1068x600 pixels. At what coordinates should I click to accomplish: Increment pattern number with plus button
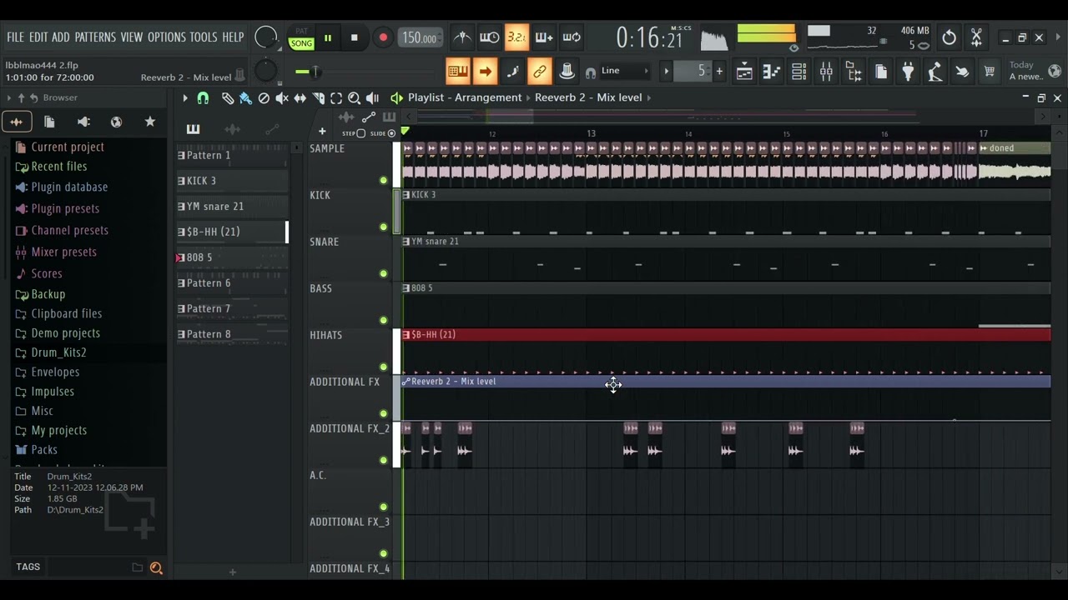tap(719, 71)
